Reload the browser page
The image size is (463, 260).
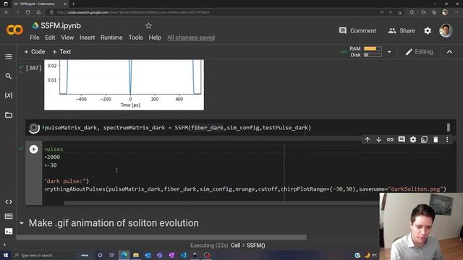(27, 12)
